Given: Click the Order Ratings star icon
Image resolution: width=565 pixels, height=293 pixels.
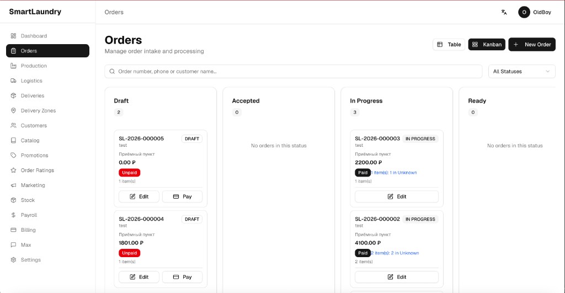Looking at the screenshot, I should click(x=14, y=170).
